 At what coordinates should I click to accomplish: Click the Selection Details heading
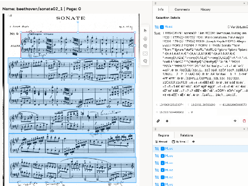pyautogui.click(x=168, y=18)
